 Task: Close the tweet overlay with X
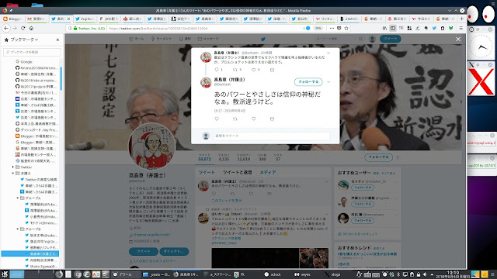coord(458,40)
